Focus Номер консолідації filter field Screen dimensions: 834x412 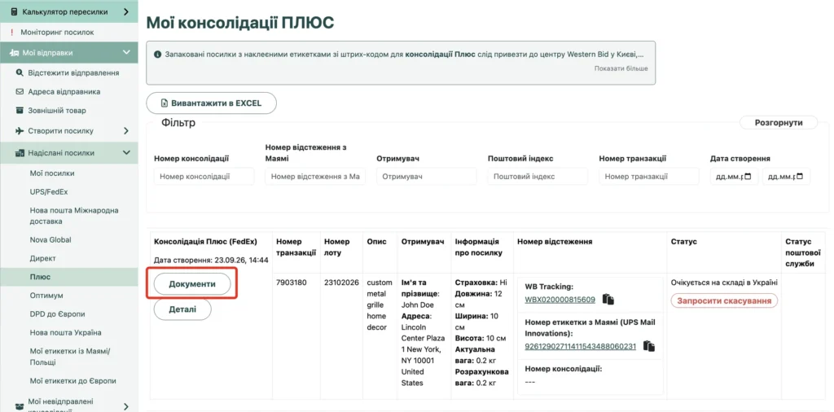point(204,177)
